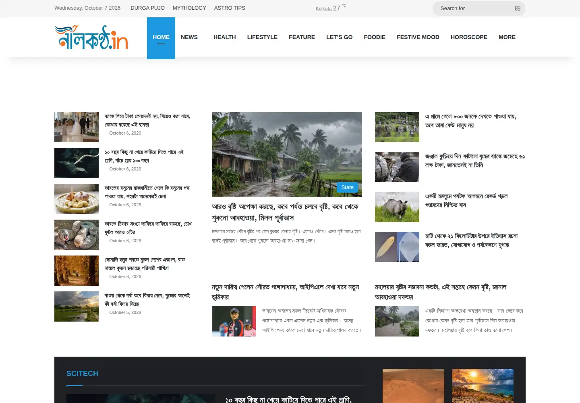The width and height of the screenshot is (580, 403).
Task: Click the date under the garlic headline
Action: (125, 205)
